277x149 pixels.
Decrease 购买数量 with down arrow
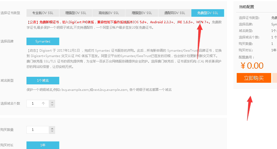click(52, 131)
